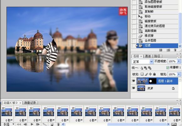Screen dimensions: 182x126
Task: Delete current history state with trash icon
Action: (175, 50)
